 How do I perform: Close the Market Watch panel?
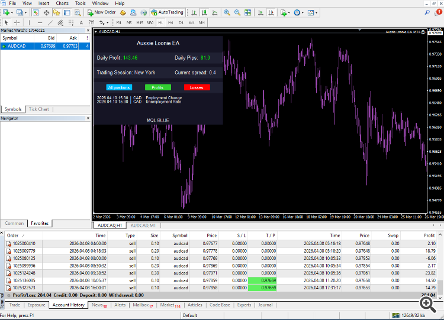pos(88,30)
